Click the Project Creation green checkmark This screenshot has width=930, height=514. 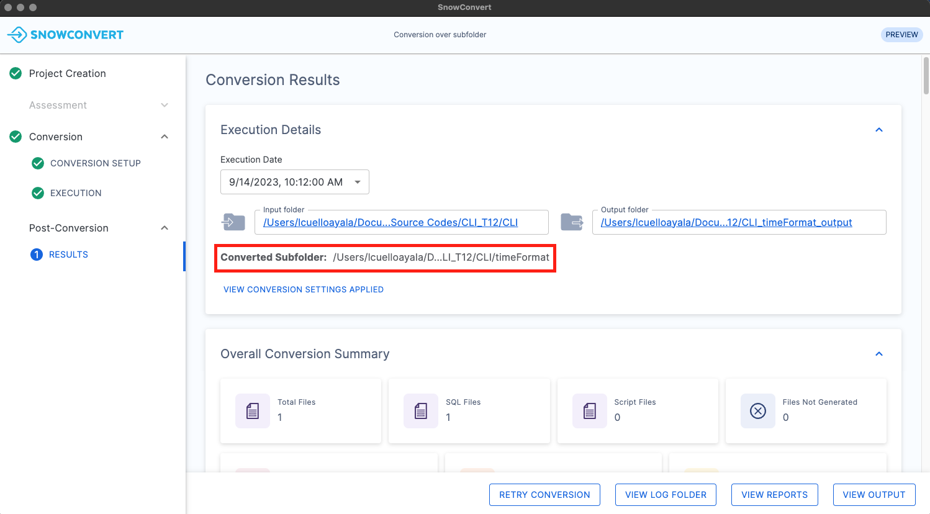(16, 73)
